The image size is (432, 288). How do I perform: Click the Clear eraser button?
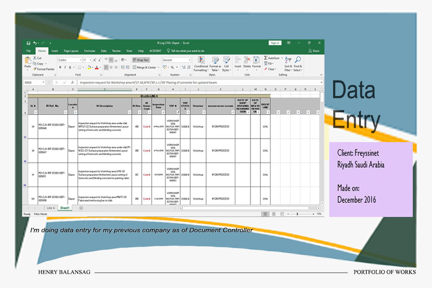coord(270,69)
